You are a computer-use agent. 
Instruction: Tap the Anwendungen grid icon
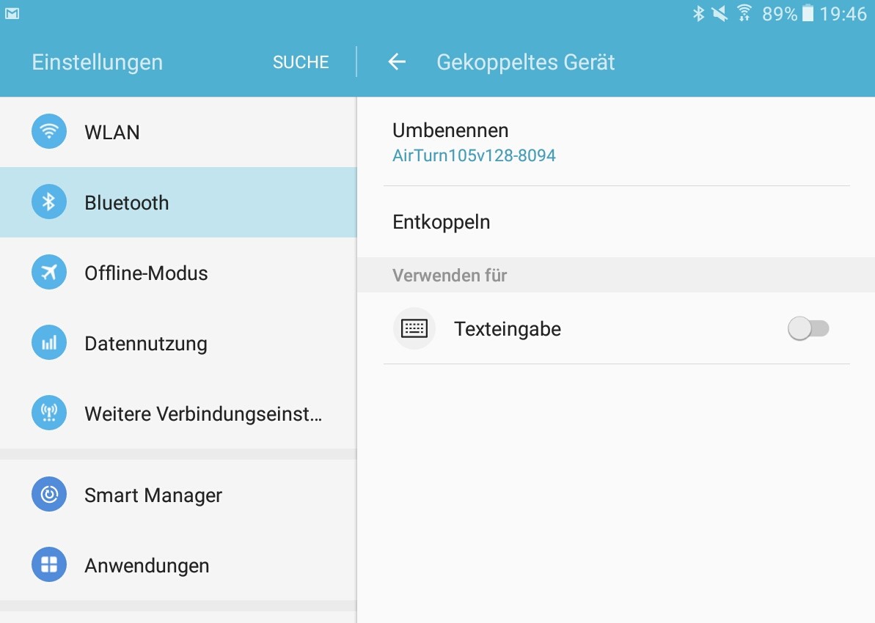point(49,564)
